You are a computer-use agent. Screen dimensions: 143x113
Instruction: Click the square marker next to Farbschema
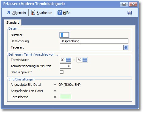pos(55,97)
